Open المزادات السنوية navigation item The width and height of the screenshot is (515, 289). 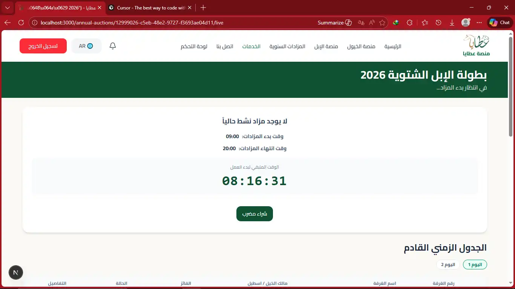click(x=287, y=46)
